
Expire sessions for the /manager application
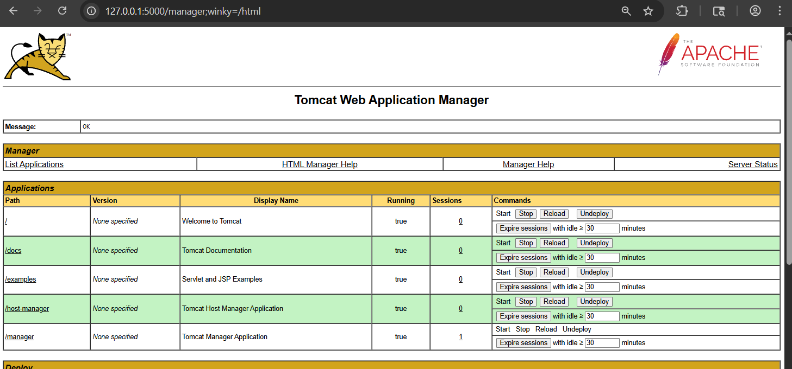523,343
